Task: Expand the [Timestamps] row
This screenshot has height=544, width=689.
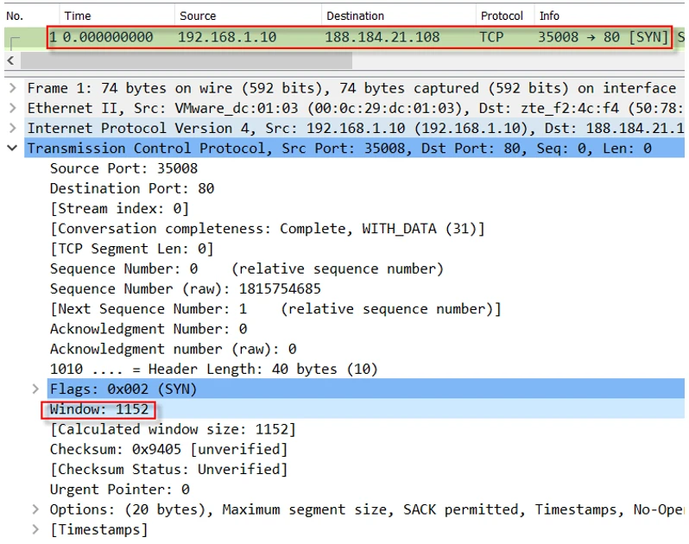Action: [35, 529]
